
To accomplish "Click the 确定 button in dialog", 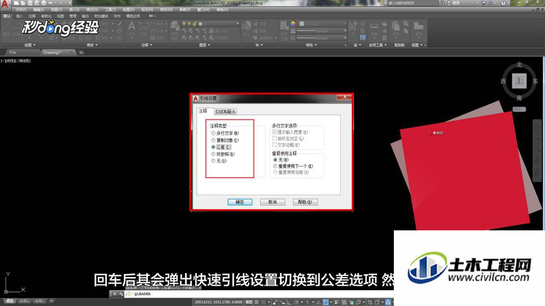I will [x=240, y=202].
